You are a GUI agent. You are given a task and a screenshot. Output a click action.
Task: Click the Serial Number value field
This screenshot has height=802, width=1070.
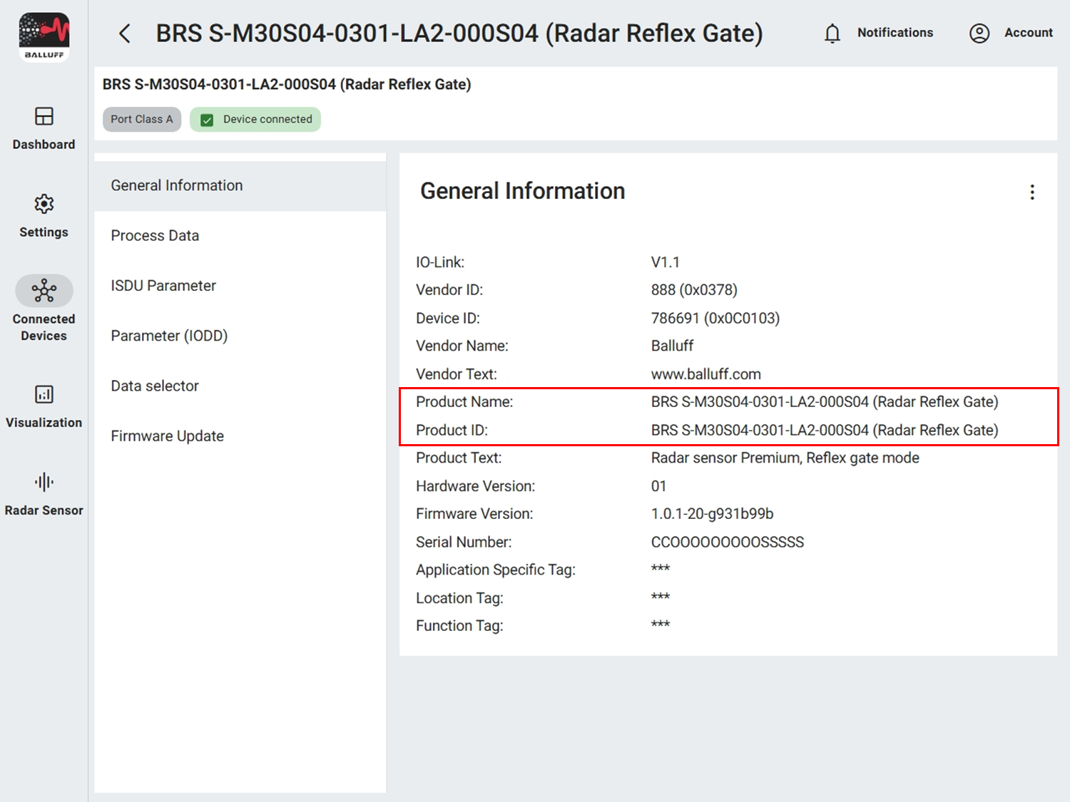pos(727,543)
